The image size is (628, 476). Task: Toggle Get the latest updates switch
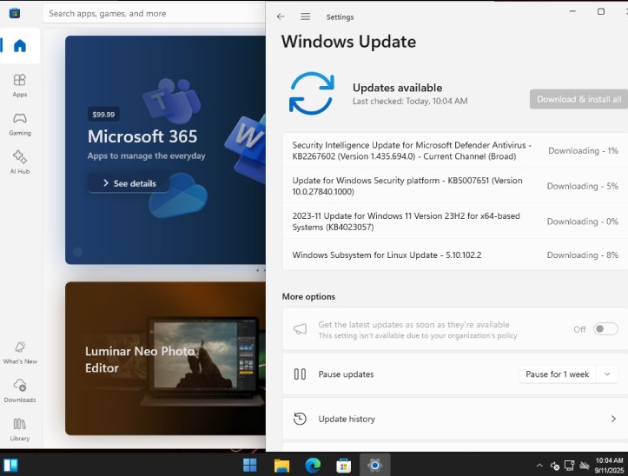pyautogui.click(x=605, y=329)
